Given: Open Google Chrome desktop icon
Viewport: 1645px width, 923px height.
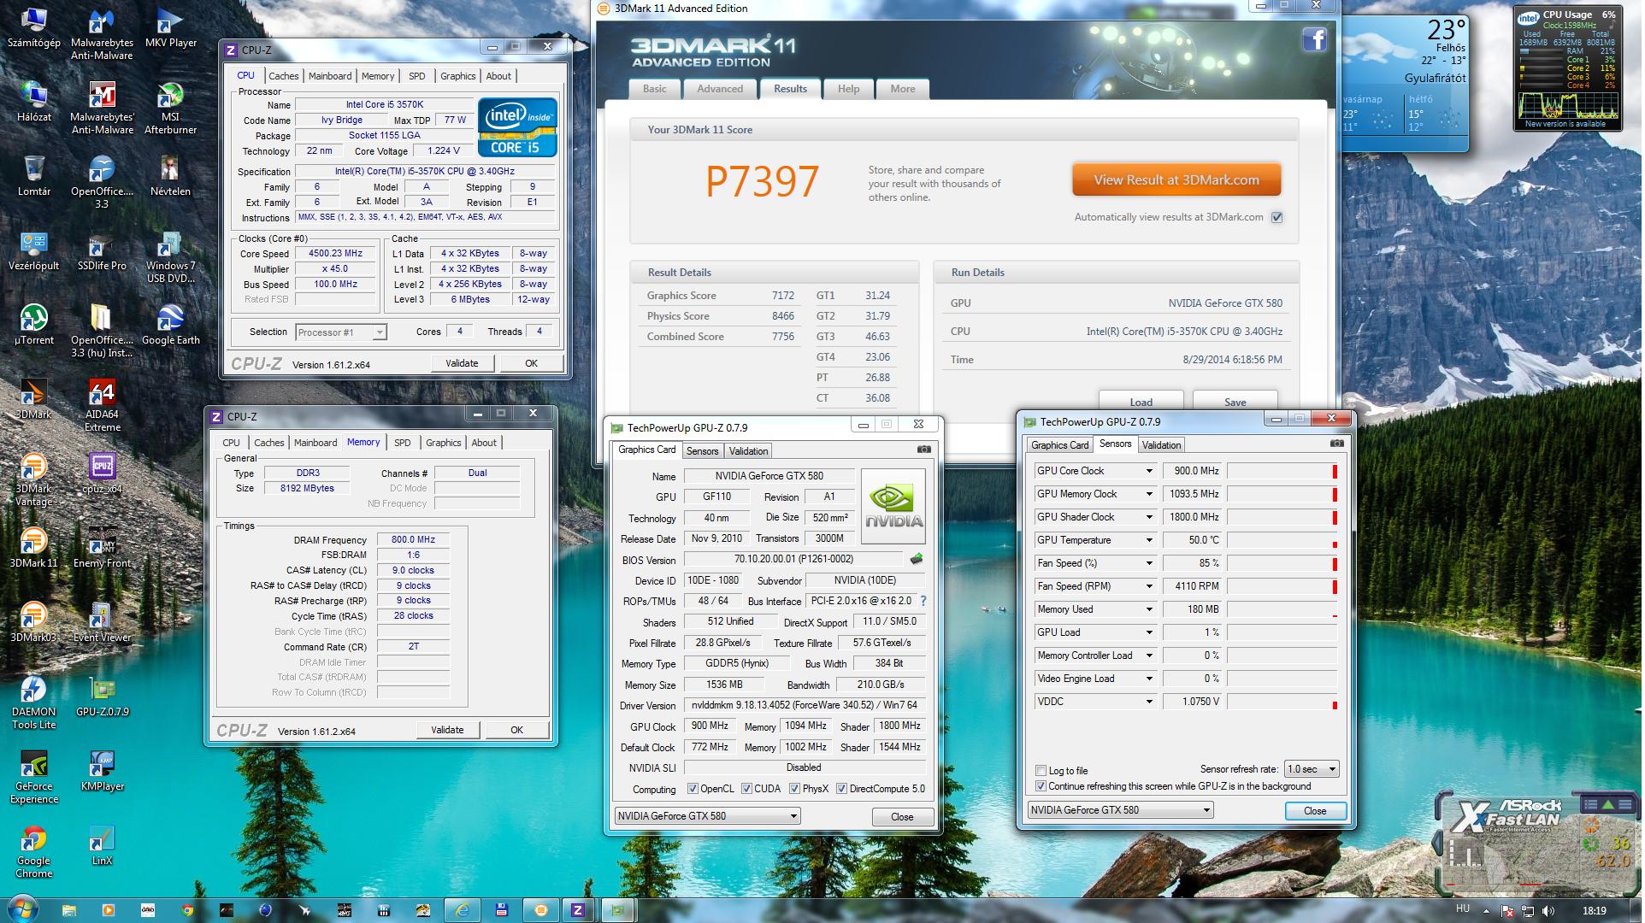Looking at the screenshot, I should coord(33,851).
